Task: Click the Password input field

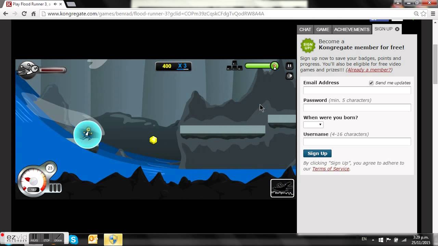Action: pos(357,108)
